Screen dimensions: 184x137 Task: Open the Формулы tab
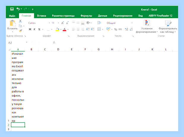(86, 16)
